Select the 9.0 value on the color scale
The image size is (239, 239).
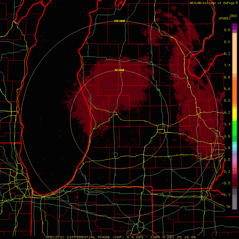point(227,42)
